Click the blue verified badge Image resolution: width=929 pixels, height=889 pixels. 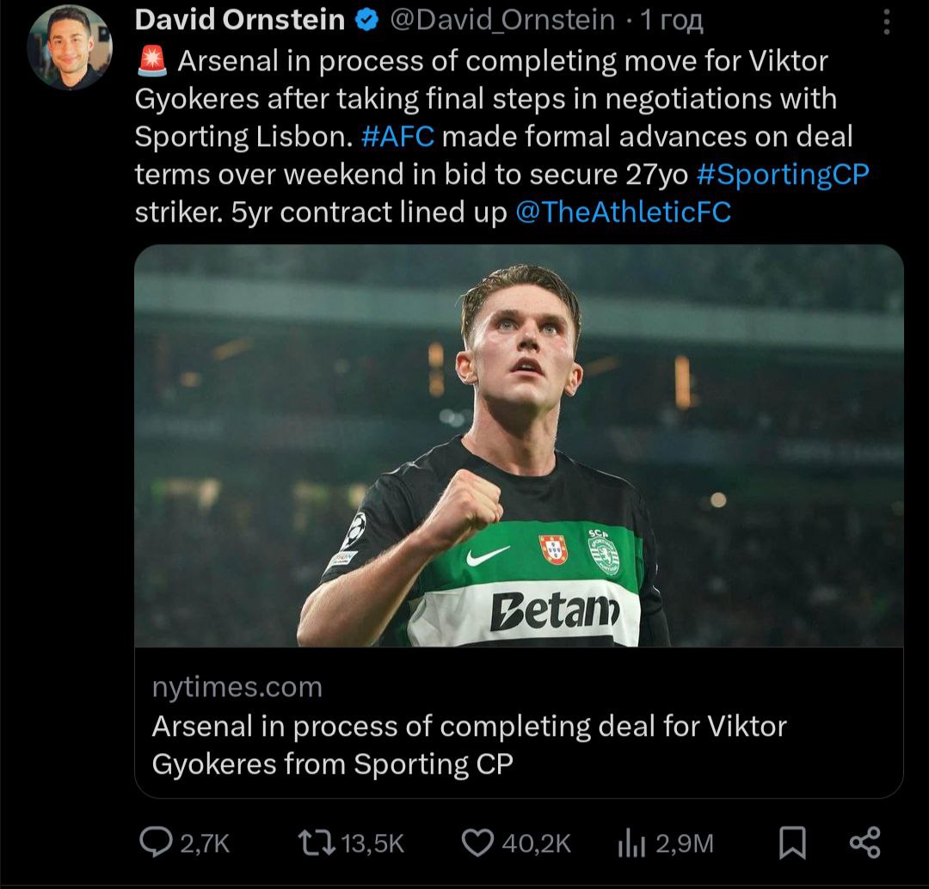367,20
